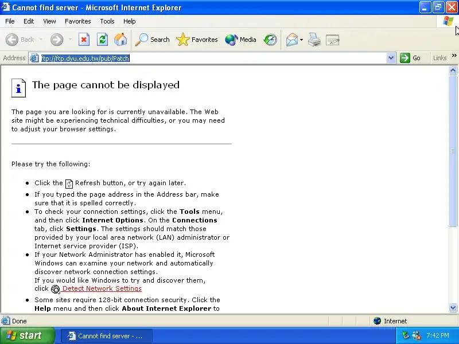Image resolution: width=459 pixels, height=344 pixels.
Task: Open the Favorites pane with star icon
Action: pyautogui.click(x=197, y=40)
